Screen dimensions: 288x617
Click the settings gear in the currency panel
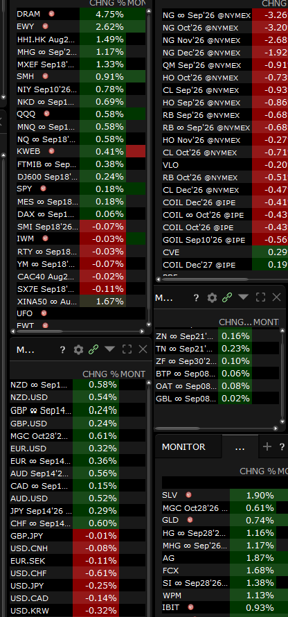pyautogui.click(x=79, y=349)
